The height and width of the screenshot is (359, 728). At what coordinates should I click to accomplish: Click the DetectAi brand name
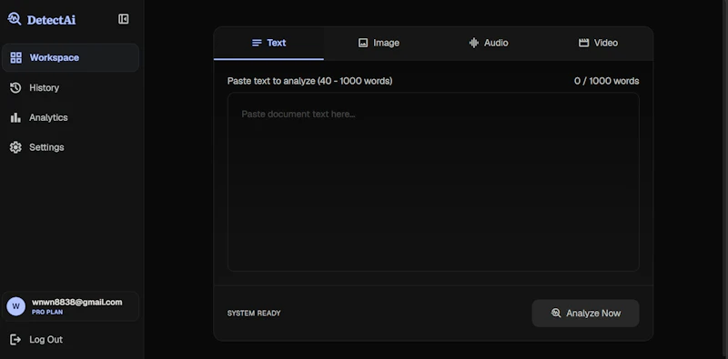[x=51, y=20]
